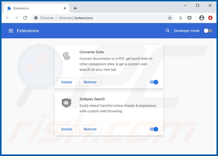Click the Developer mode label

tap(187, 31)
